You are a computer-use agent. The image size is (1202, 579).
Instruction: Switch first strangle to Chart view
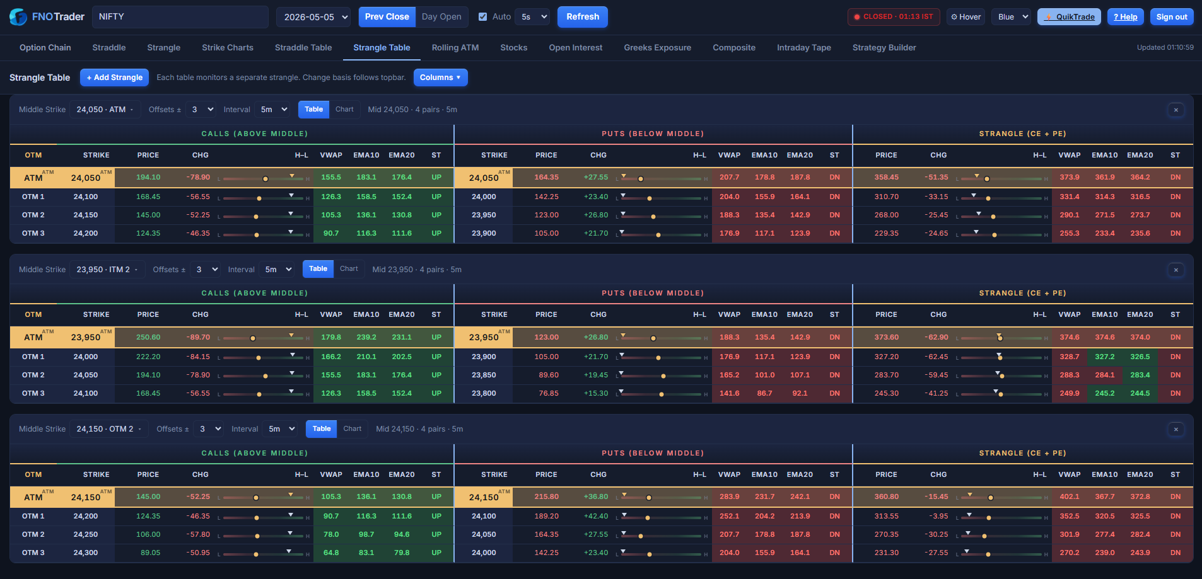[344, 110]
